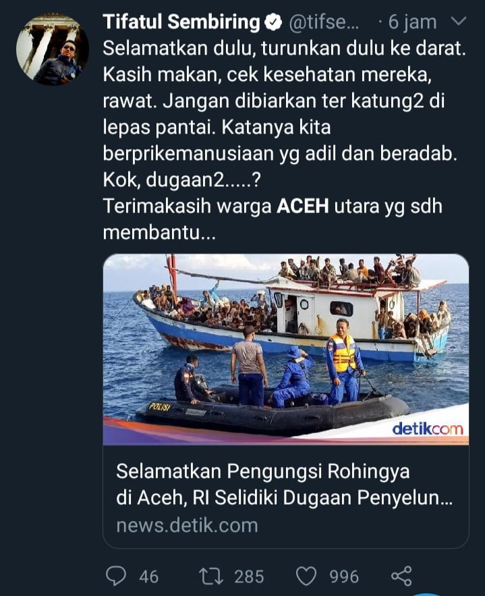Open Tifatul Sembiring's profile avatar
The height and width of the screenshot is (596, 485).
pyautogui.click(x=53, y=49)
